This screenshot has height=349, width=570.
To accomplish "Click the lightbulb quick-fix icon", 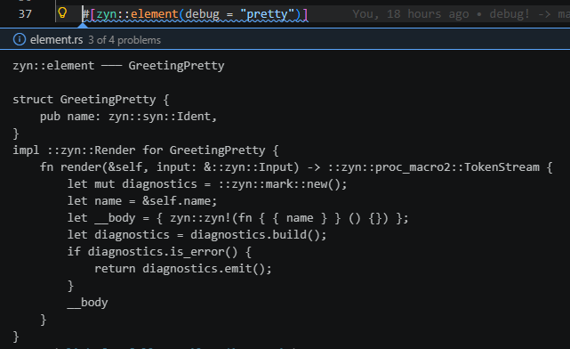I will click(x=62, y=13).
